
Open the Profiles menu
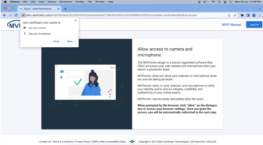point(80,2)
